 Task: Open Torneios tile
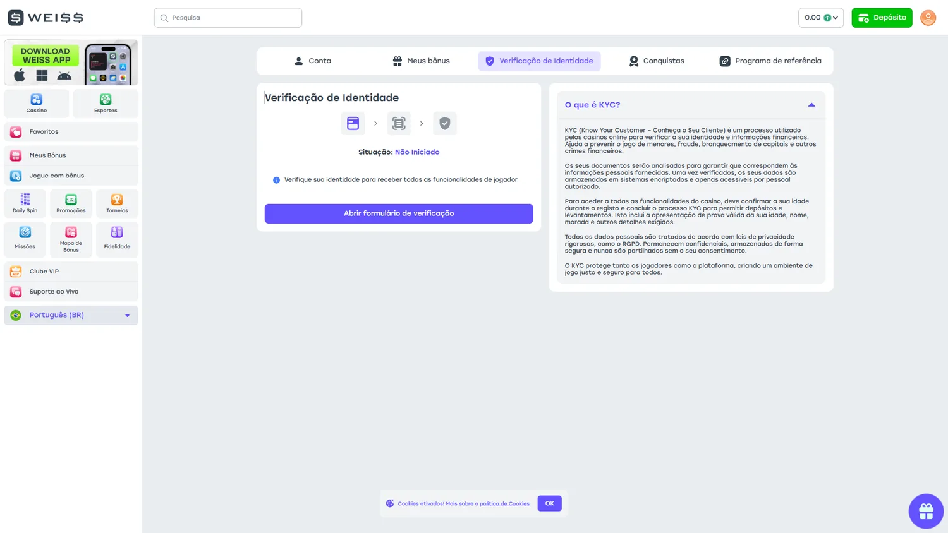(x=117, y=203)
